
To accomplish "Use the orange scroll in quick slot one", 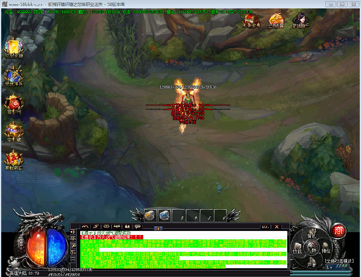I will [150, 216].
